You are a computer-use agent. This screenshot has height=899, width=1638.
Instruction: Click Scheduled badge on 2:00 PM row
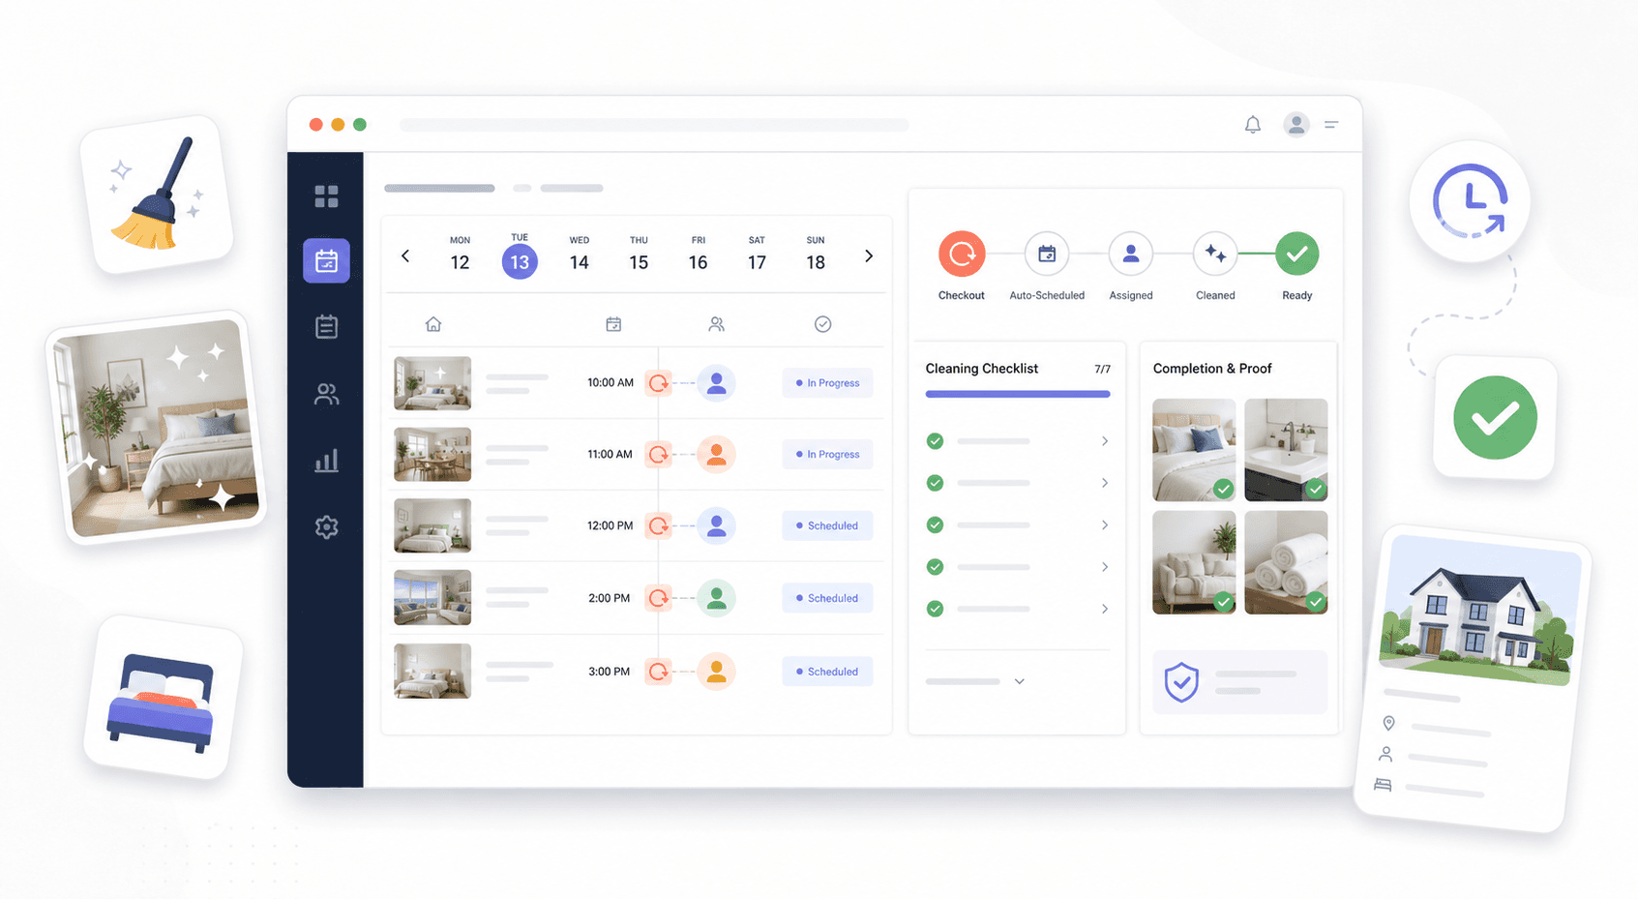pyautogui.click(x=827, y=598)
